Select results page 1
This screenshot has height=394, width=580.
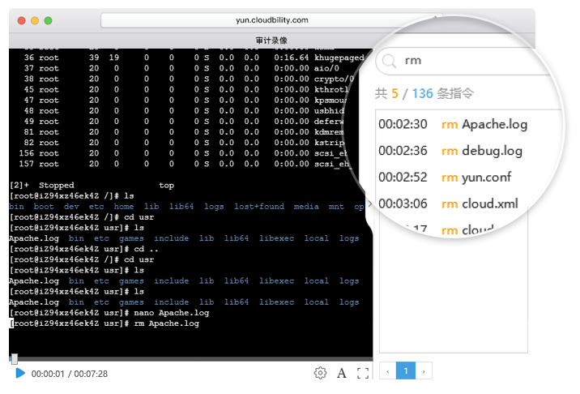[406, 370]
